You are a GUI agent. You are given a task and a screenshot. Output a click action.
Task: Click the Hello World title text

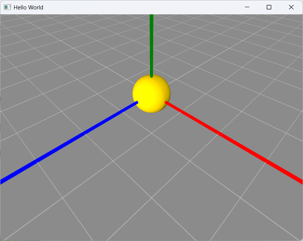(28, 8)
